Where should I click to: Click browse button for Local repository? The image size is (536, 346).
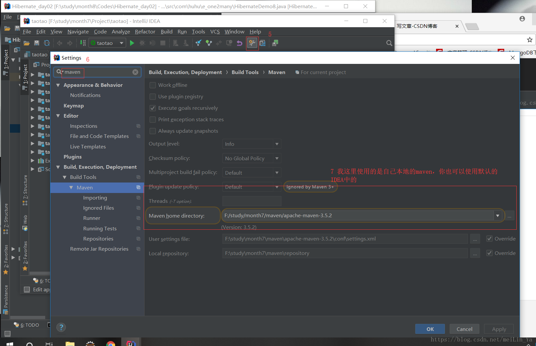point(475,253)
